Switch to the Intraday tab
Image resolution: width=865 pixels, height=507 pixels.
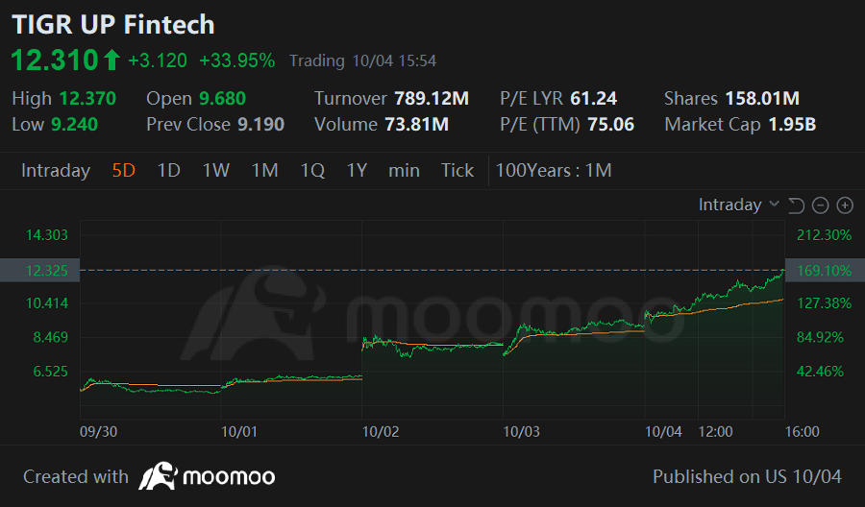click(55, 170)
